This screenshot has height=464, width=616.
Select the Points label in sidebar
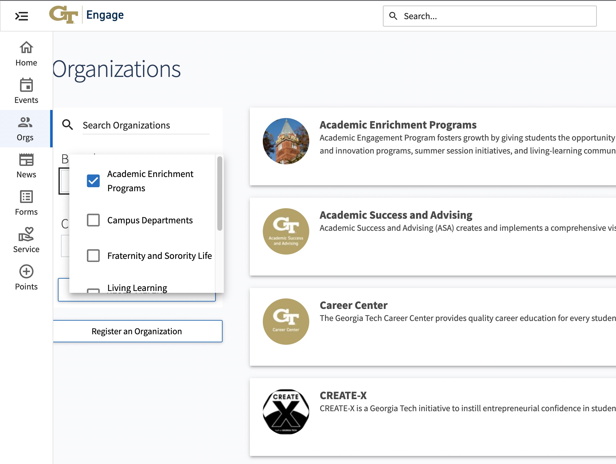26,287
